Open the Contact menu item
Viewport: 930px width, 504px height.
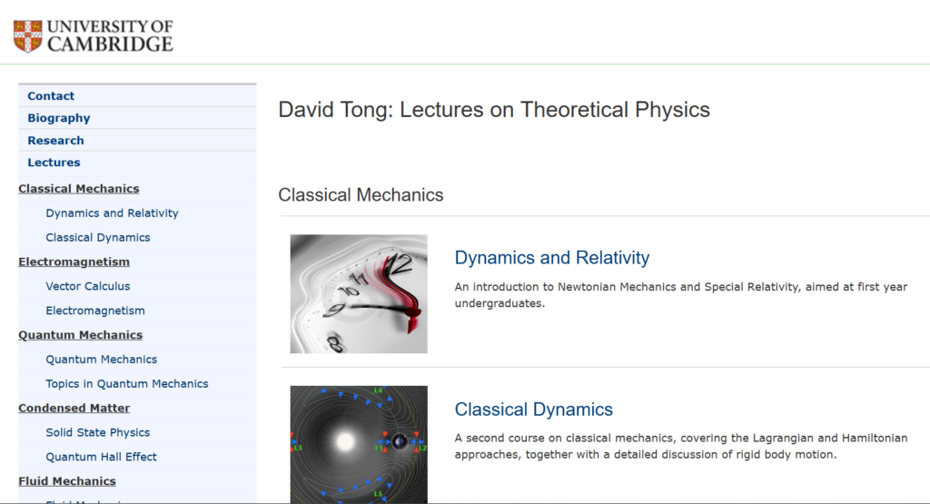[x=51, y=96]
